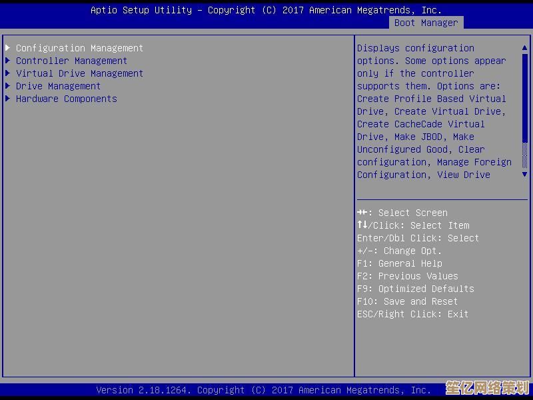The height and width of the screenshot is (400, 533).
Task: Click the triangle marker beside Drive Management
Action: (8, 86)
